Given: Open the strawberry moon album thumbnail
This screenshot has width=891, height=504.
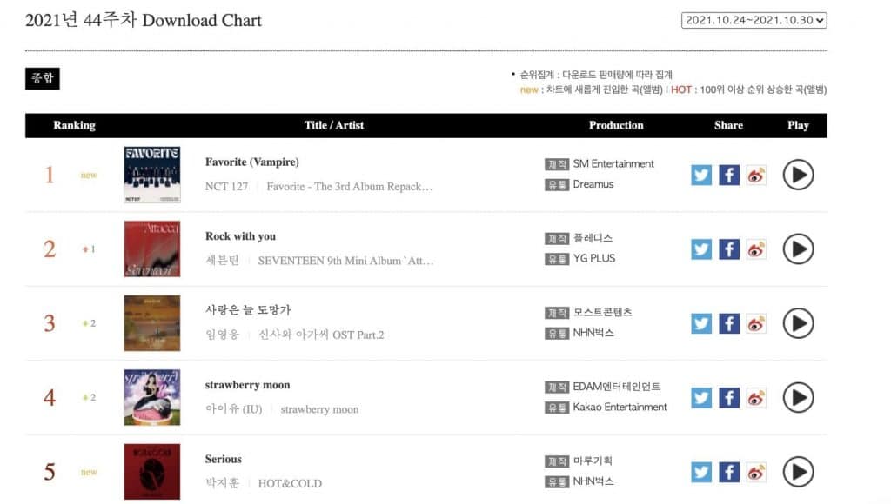Looking at the screenshot, I should [x=152, y=398].
